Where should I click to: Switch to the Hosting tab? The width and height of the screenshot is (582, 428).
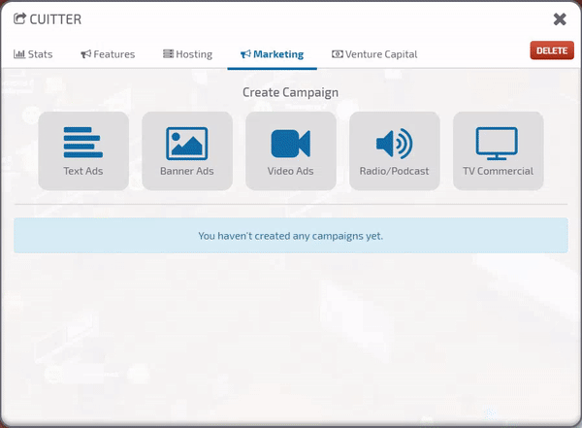tap(187, 54)
